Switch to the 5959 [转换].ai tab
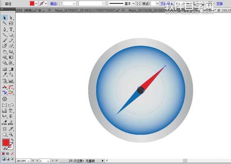231x164 pixels. point(31,10)
